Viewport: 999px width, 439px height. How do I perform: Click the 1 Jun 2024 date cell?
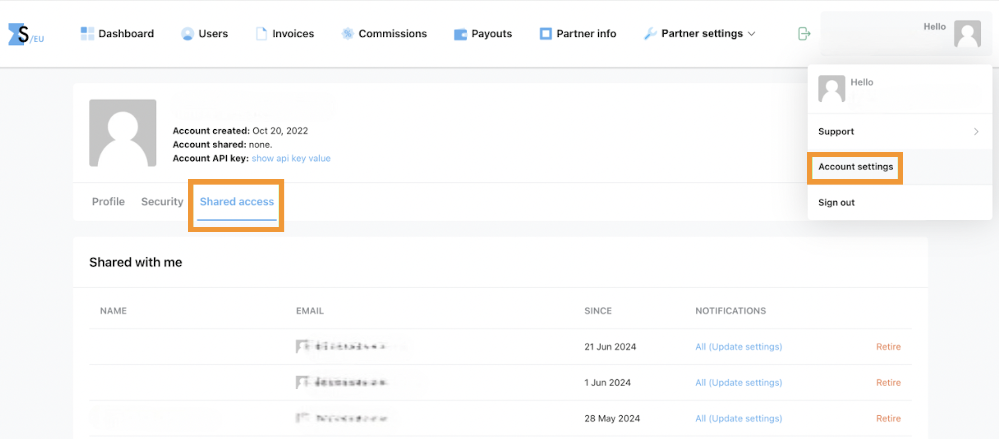point(607,383)
